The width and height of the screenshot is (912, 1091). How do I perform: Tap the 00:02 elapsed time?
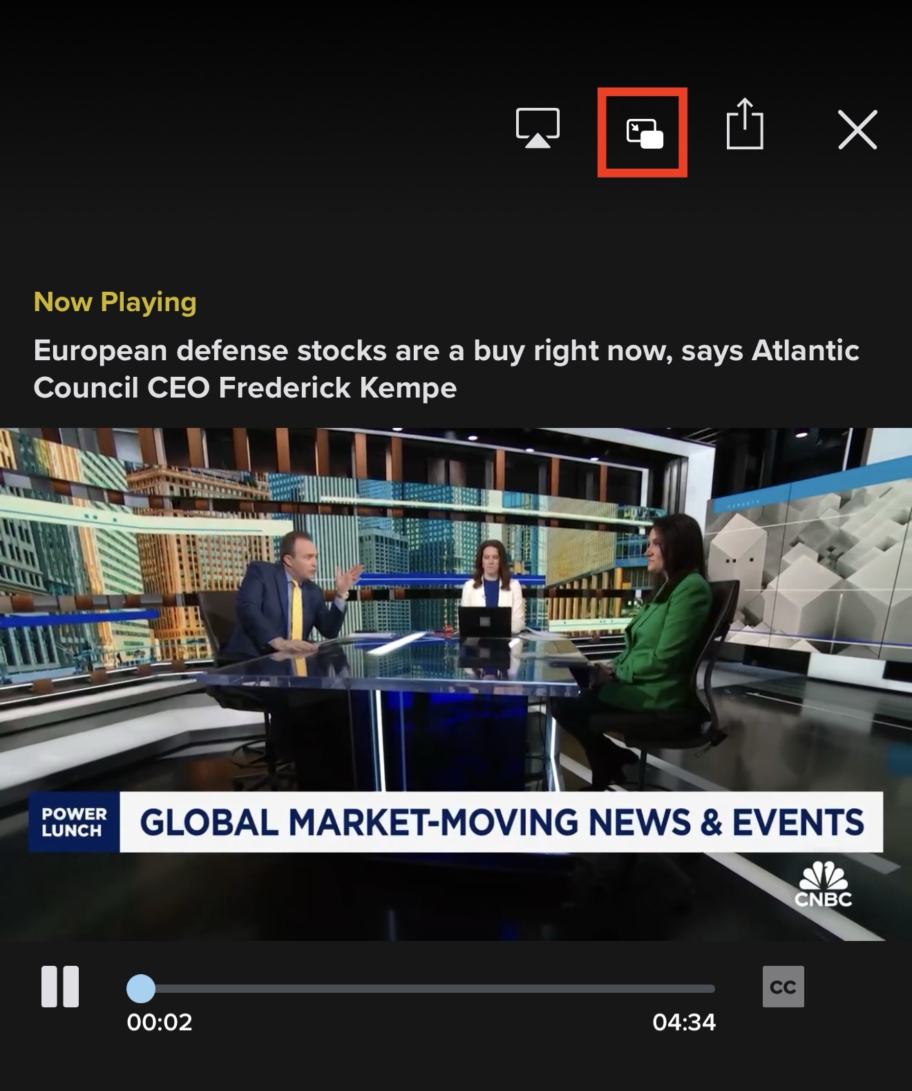(160, 1022)
